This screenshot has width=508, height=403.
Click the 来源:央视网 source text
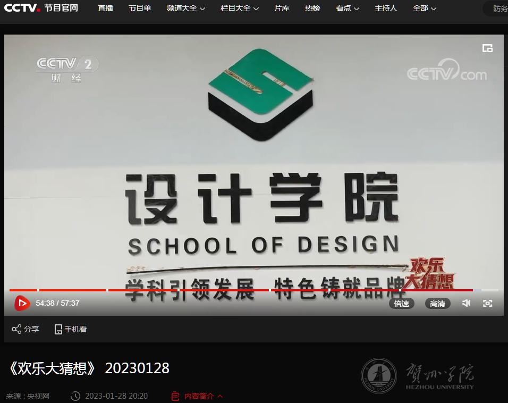tap(28, 396)
